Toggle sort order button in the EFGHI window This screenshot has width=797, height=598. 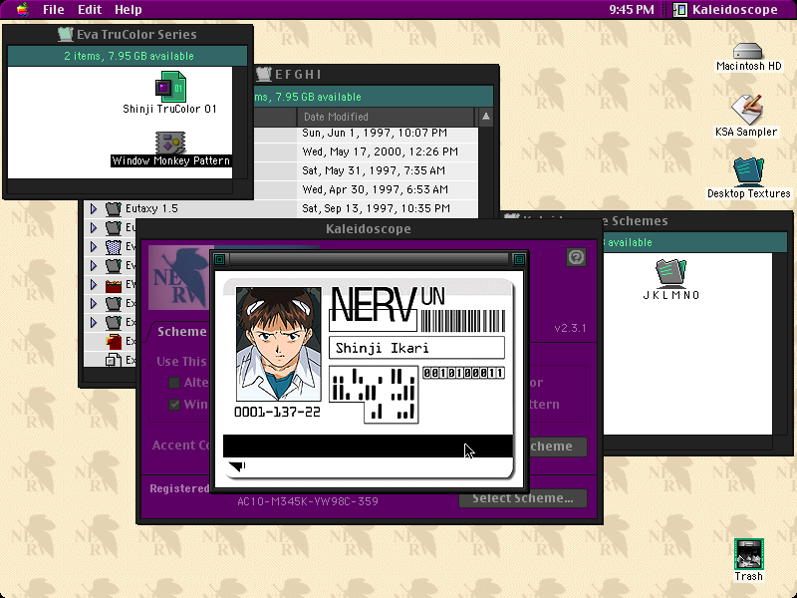[x=486, y=117]
